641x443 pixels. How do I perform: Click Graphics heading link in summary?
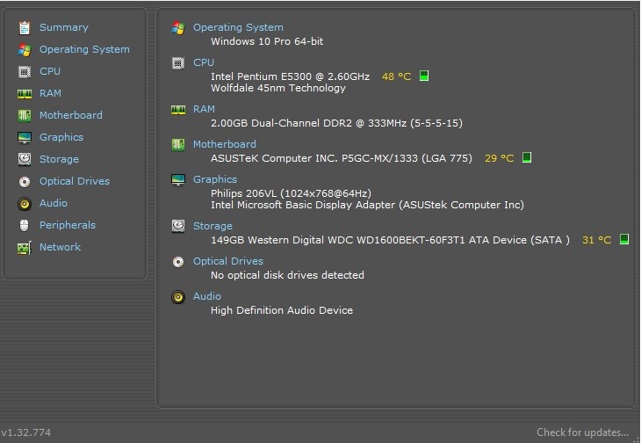tap(215, 179)
